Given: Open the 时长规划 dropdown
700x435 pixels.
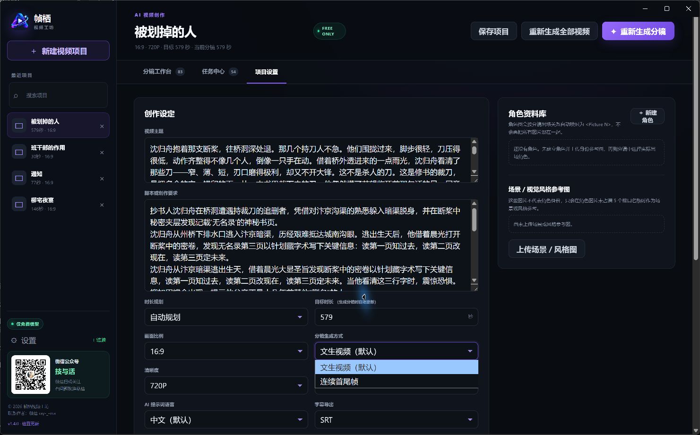Looking at the screenshot, I should click(226, 317).
